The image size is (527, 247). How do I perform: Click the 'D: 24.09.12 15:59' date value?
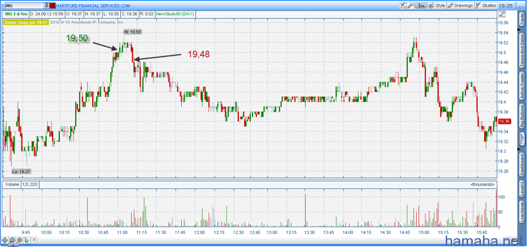(x=46, y=14)
